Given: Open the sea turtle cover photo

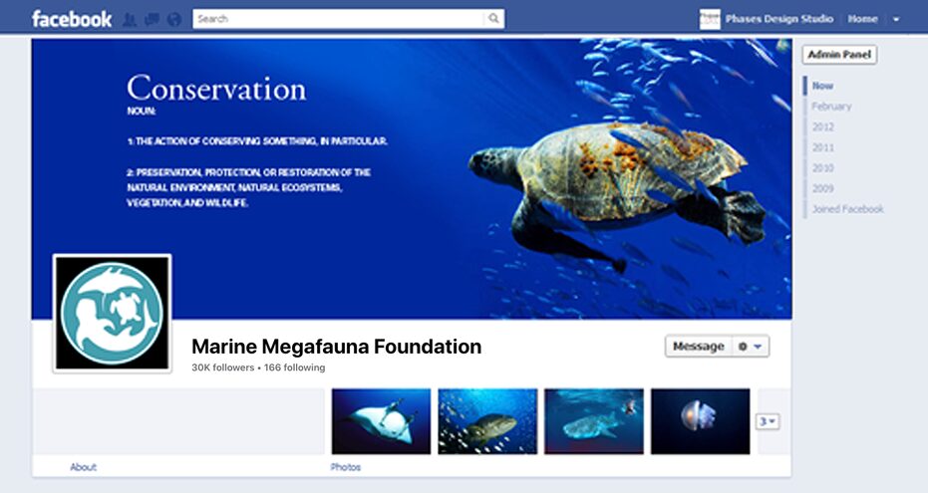Looking at the screenshot, I should pos(412,178).
